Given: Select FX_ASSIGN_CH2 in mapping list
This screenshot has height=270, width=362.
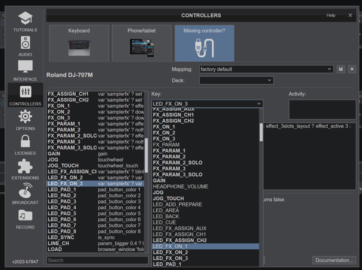Looking at the screenshot, I should [96, 100].
